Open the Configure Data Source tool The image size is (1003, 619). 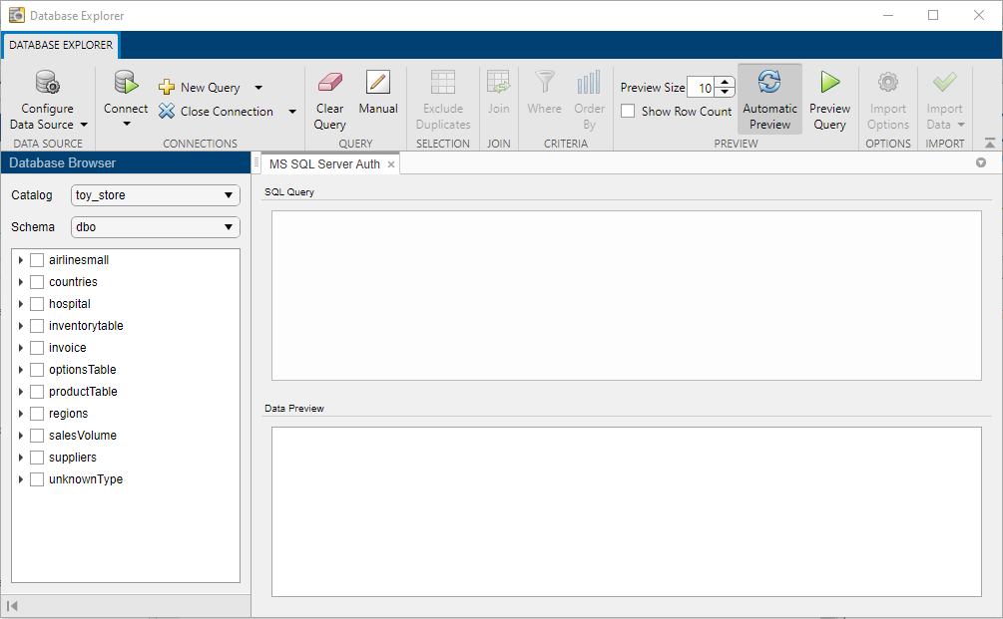click(47, 100)
